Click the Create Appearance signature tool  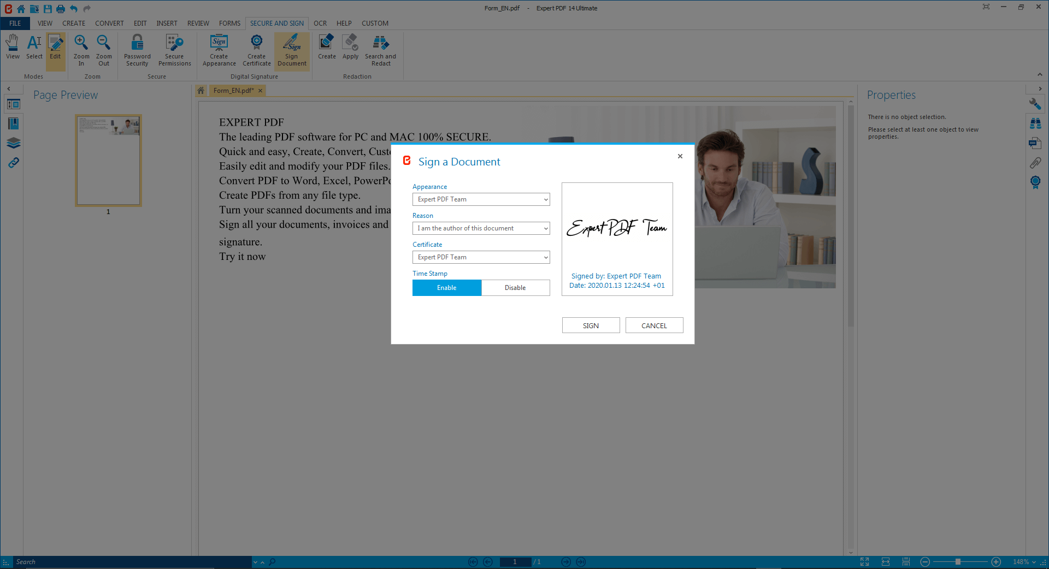(219, 50)
